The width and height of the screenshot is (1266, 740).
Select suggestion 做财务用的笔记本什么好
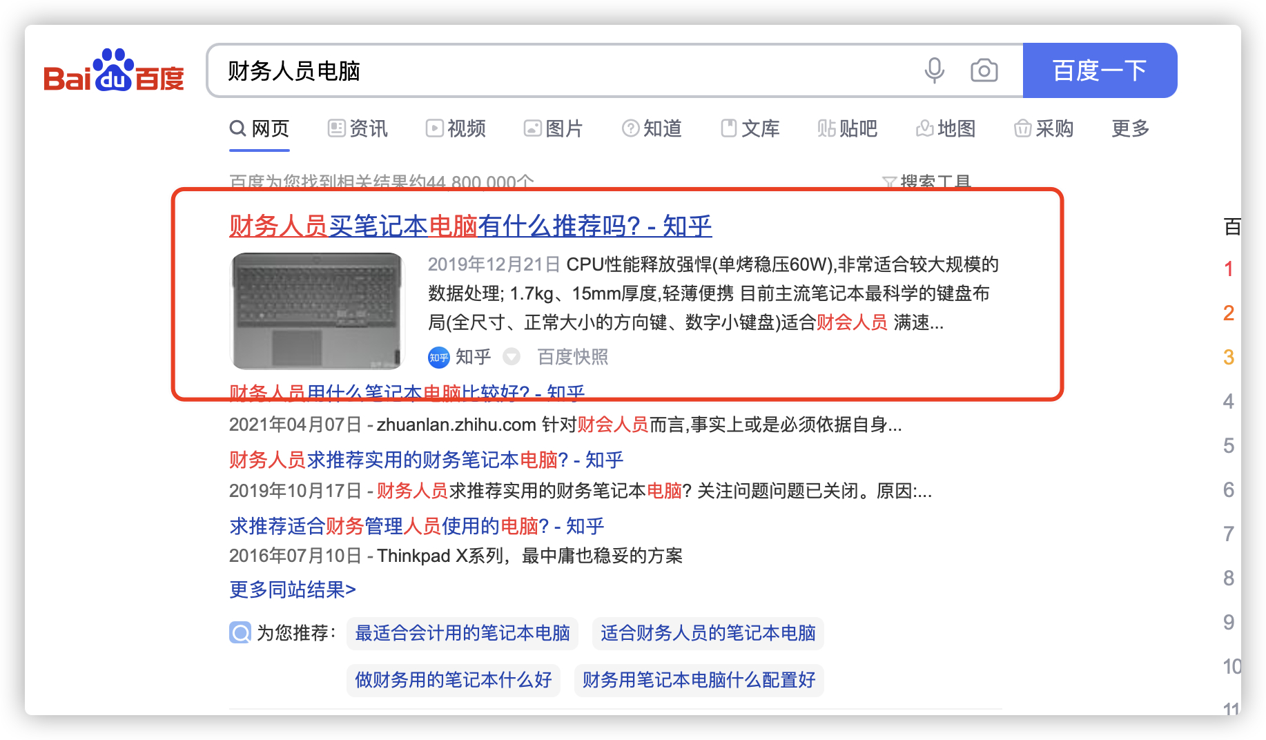pos(454,680)
